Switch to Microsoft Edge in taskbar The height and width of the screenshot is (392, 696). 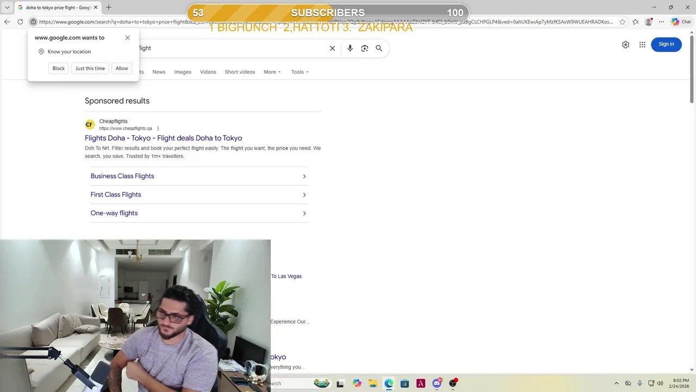coord(389,383)
